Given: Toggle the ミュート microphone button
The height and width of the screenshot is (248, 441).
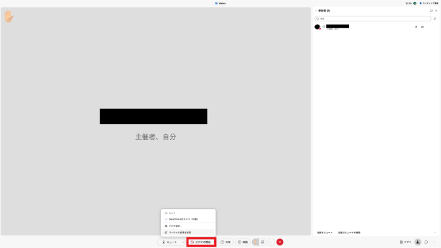Looking at the screenshot, I should [x=169, y=242].
